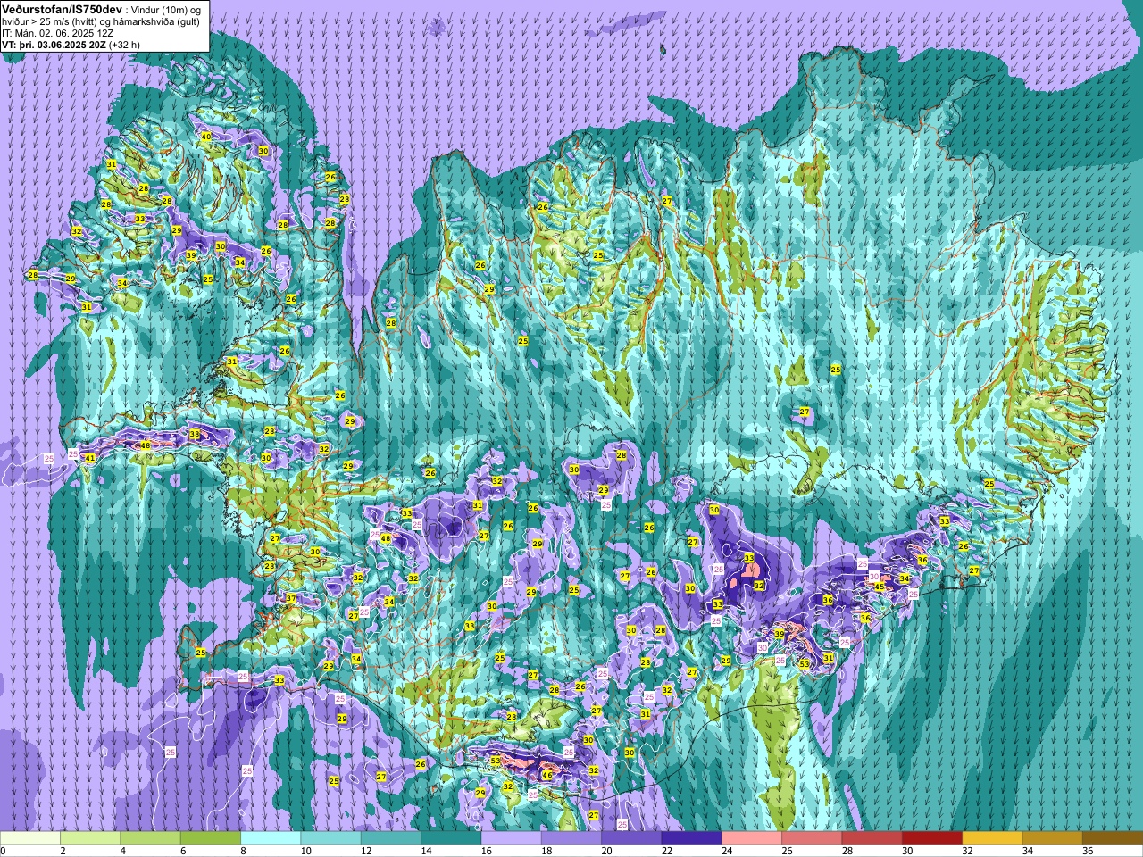This screenshot has width=1143, height=857.
Task: Pick the pale cyan 8–10 m/s legend swatch
Action: tap(271, 838)
